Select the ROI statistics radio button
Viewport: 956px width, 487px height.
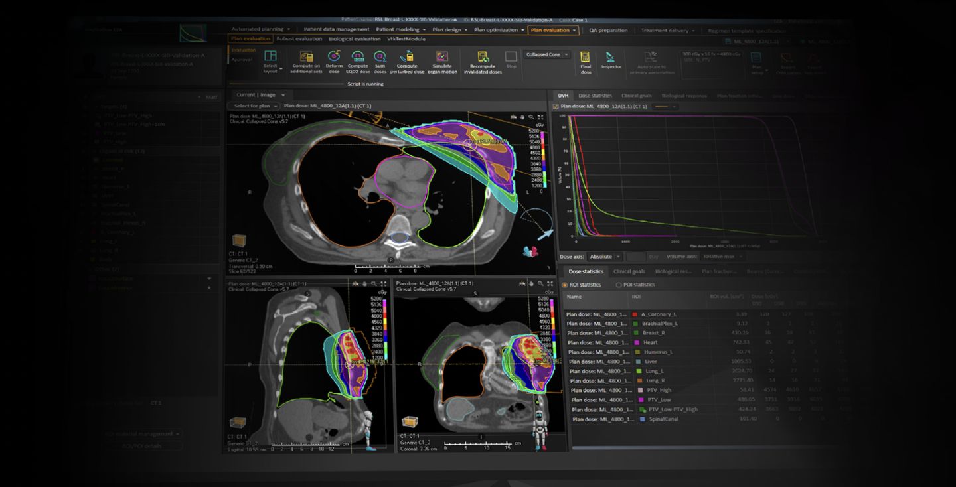pos(565,285)
